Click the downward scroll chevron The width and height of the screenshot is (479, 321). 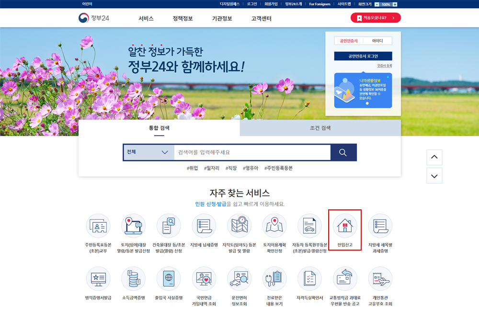pyautogui.click(x=434, y=175)
